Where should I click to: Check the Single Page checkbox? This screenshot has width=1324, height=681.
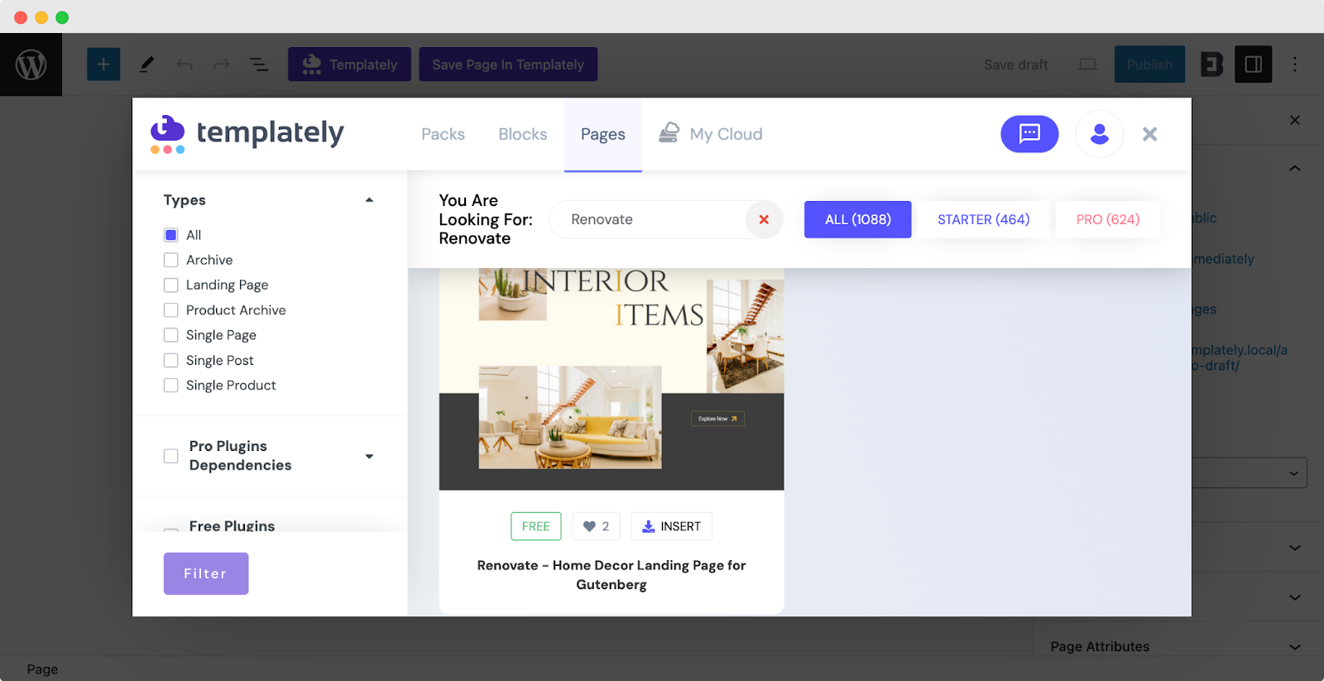pyautogui.click(x=171, y=335)
